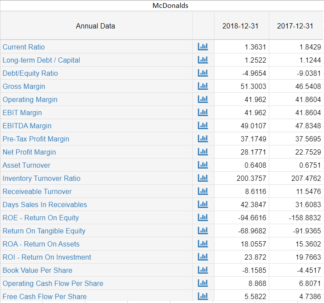Open chart icon for ROI - Return On Investment
324x303 pixels.
[x=203, y=257]
